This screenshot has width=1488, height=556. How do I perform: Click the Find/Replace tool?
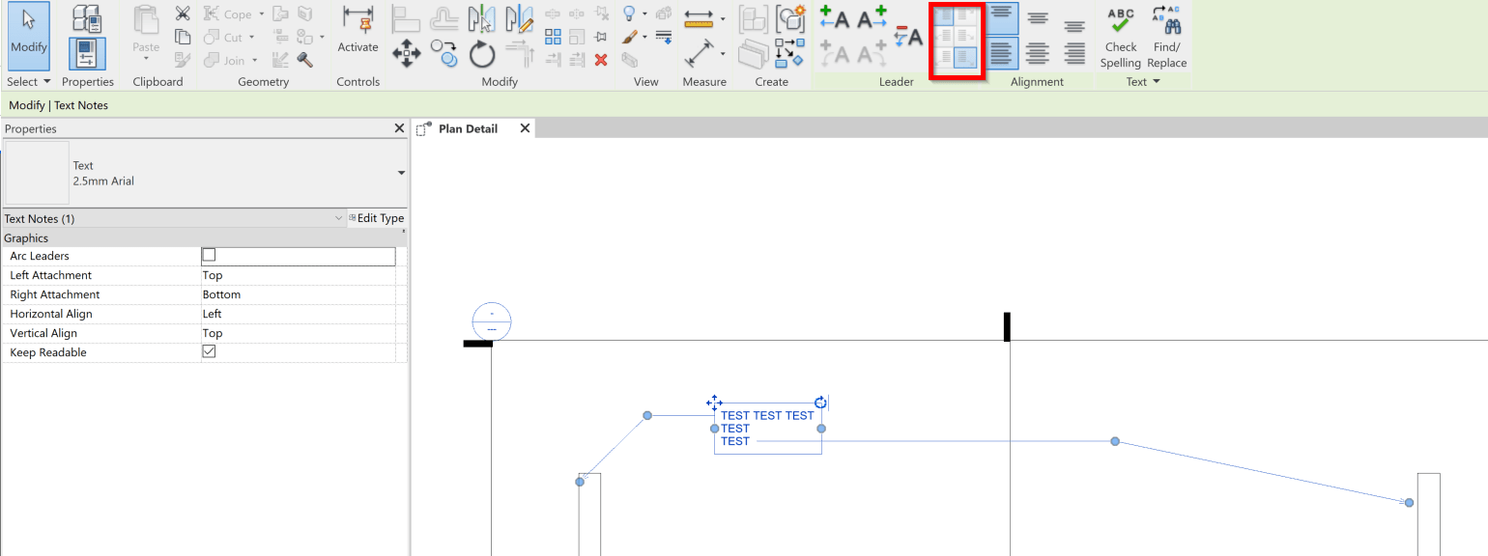pos(1166,39)
